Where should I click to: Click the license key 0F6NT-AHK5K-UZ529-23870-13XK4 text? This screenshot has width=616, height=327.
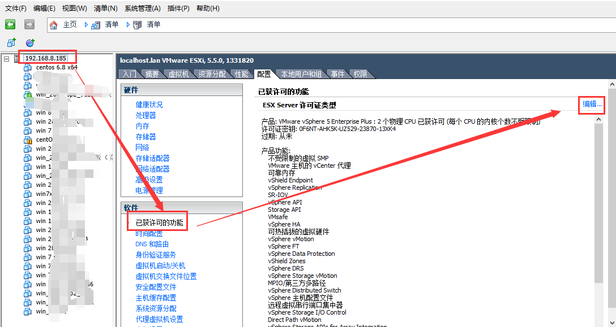click(x=348, y=129)
